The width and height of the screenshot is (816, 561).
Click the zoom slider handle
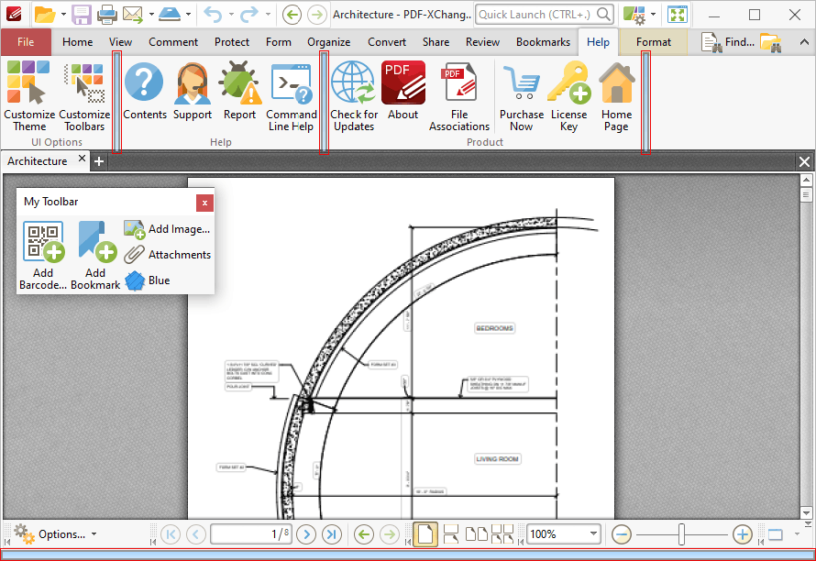click(681, 533)
